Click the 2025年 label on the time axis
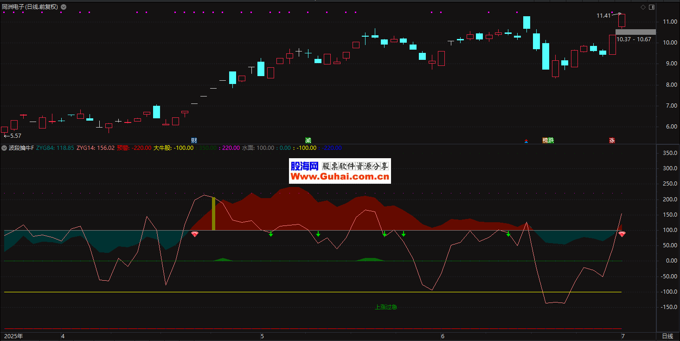 (x=13, y=336)
